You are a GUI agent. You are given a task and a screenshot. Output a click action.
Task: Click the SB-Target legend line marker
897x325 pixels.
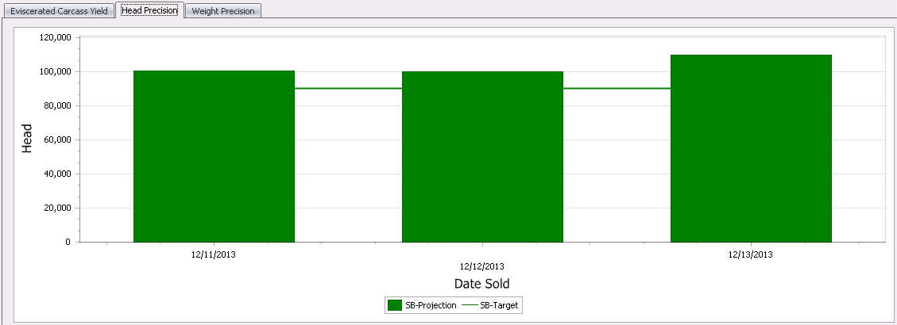tap(470, 306)
